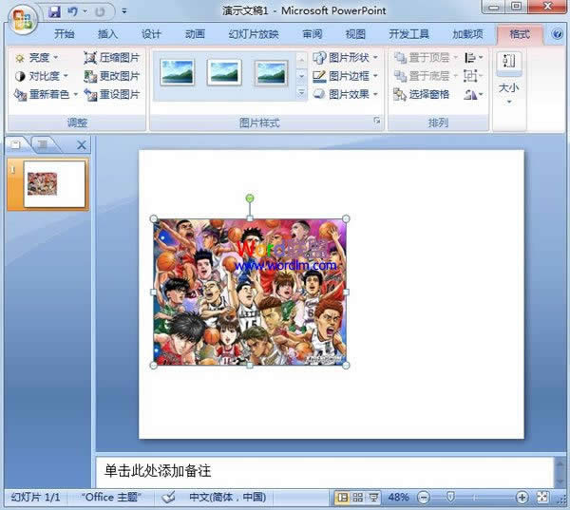
Task: Go to the 幻灯片放映 tab
Action: point(254,34)
